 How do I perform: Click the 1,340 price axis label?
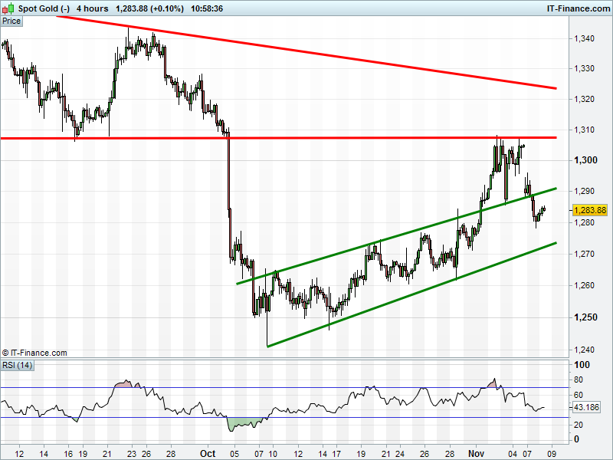(584, 38)
